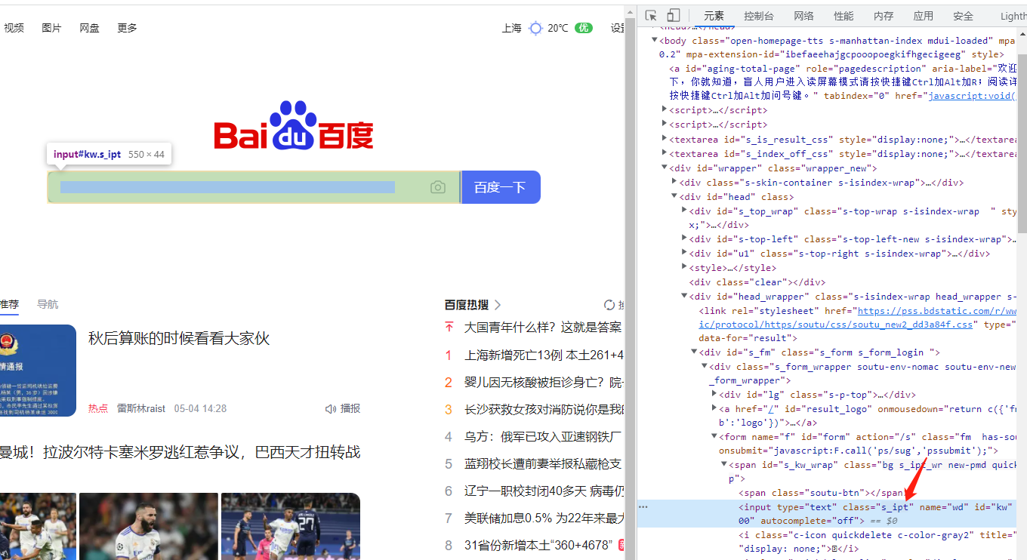Screen dimensions: 1027x560
Task: Expand the s-skin-container div node
Action: point(674,182)
